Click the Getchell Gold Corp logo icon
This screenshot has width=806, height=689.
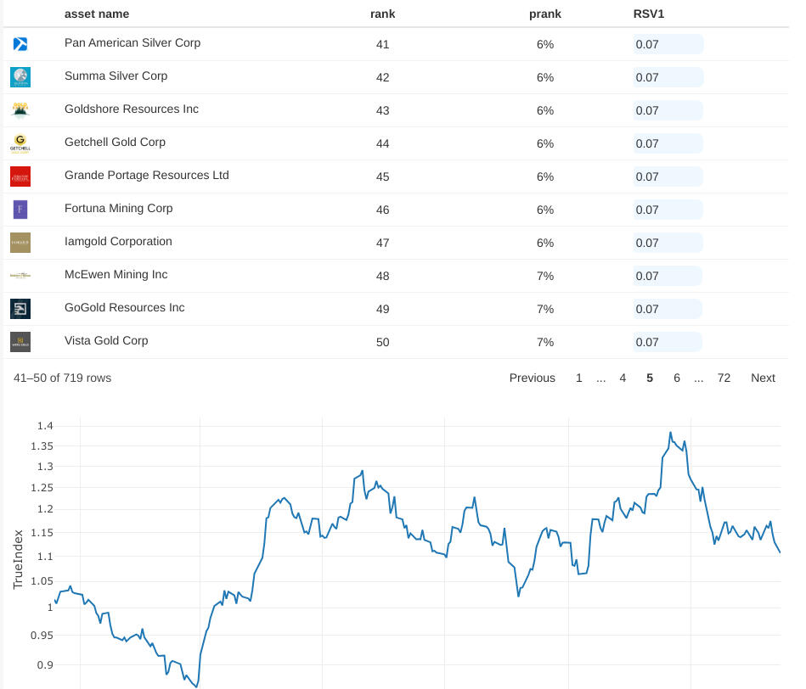[20, 143]
